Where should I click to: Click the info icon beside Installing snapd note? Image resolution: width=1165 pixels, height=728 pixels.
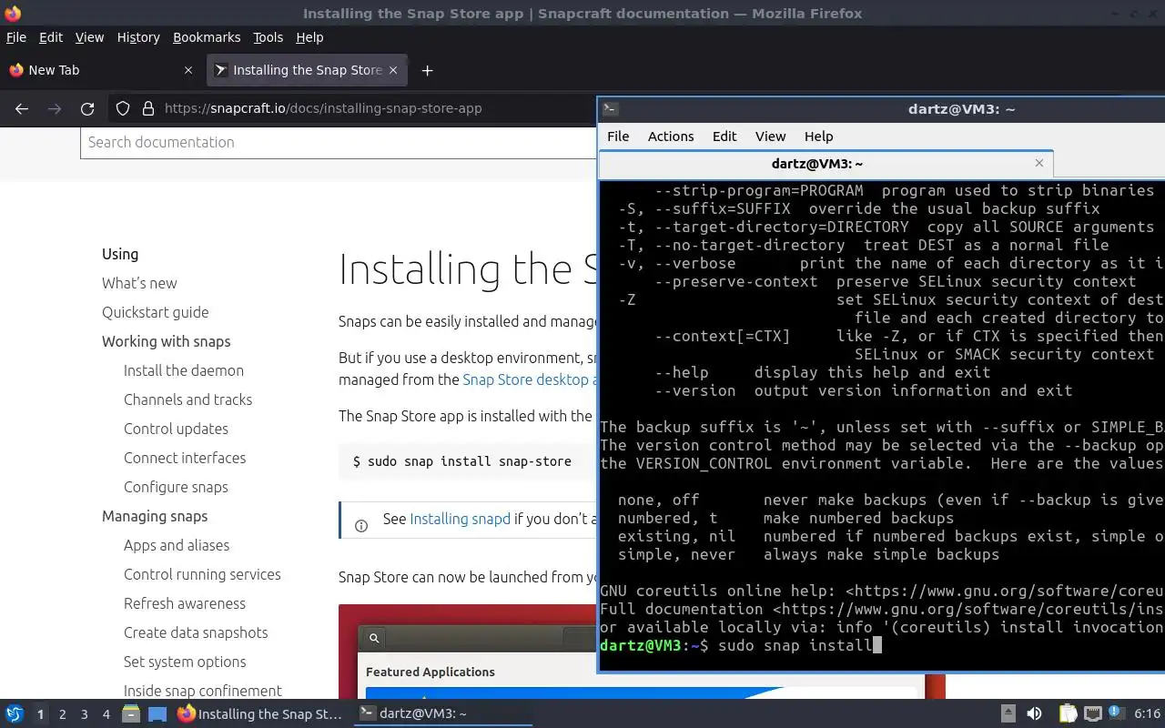tap(361, 526)
